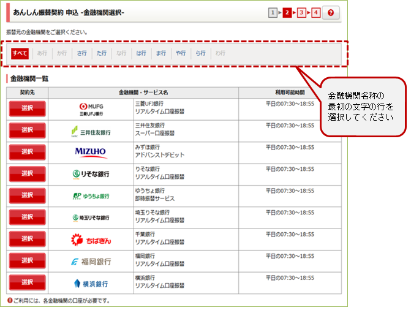Click the 金融機関一覧 section heading
The image size is (411, 310).
(x=29, y=78)
